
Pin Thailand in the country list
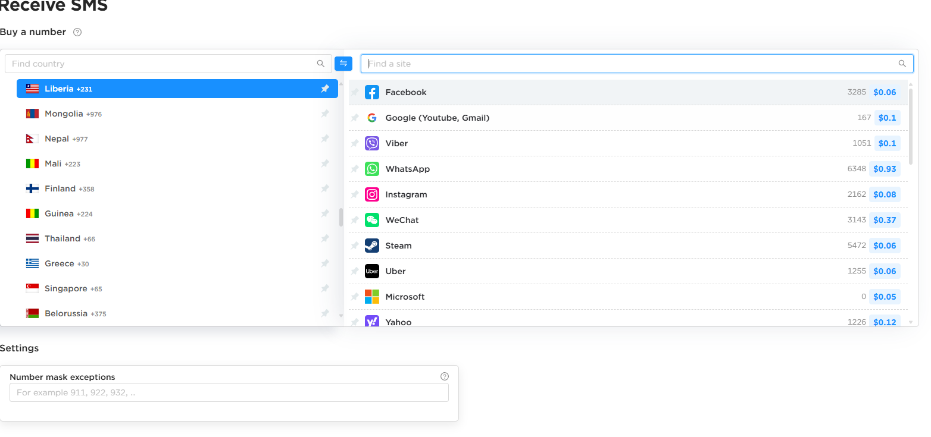pos(325,238)
